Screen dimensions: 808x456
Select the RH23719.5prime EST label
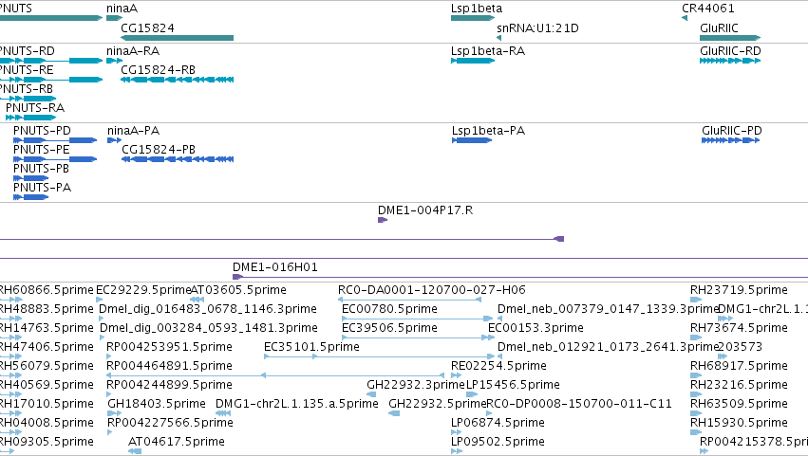point(739,290)
